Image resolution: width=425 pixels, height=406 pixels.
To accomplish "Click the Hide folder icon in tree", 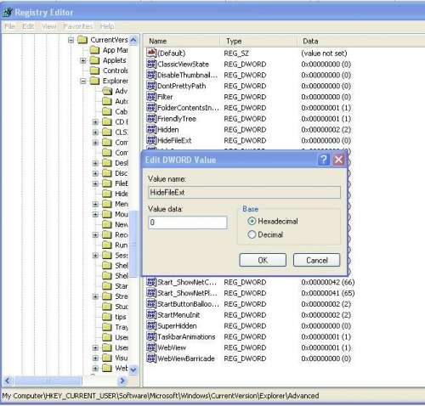I will pyautogui.click(x=107, y=194).
